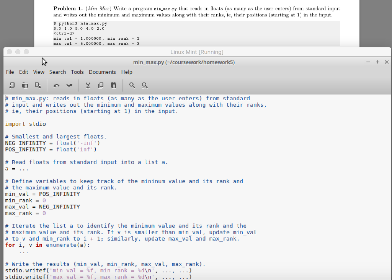Image resolution: width=392 pixels, height=280 pixels.
Task: Create a new document with toolbar icon
Action: 12,85
